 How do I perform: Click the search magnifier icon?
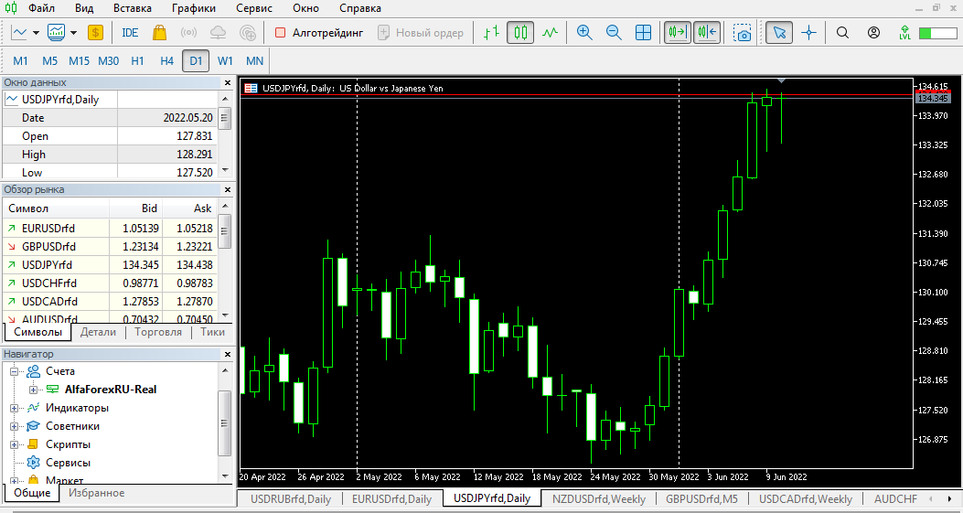[842, 33]
